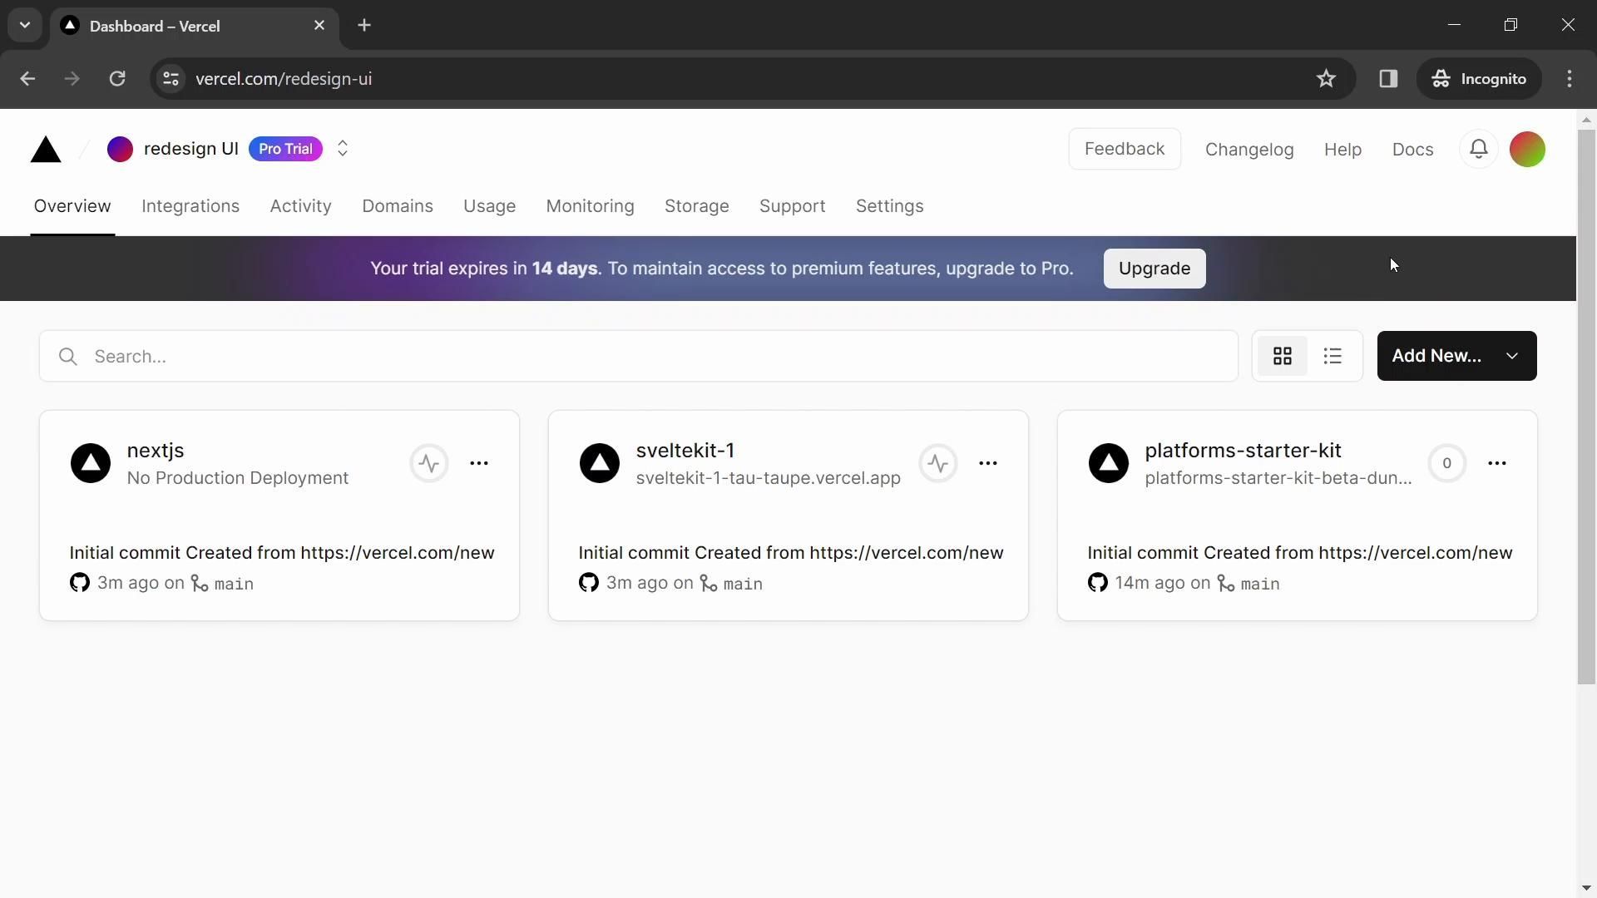Bookmark this page with star icon
The width and height of the screenshot is (1597, 898).
(1326, 79)
